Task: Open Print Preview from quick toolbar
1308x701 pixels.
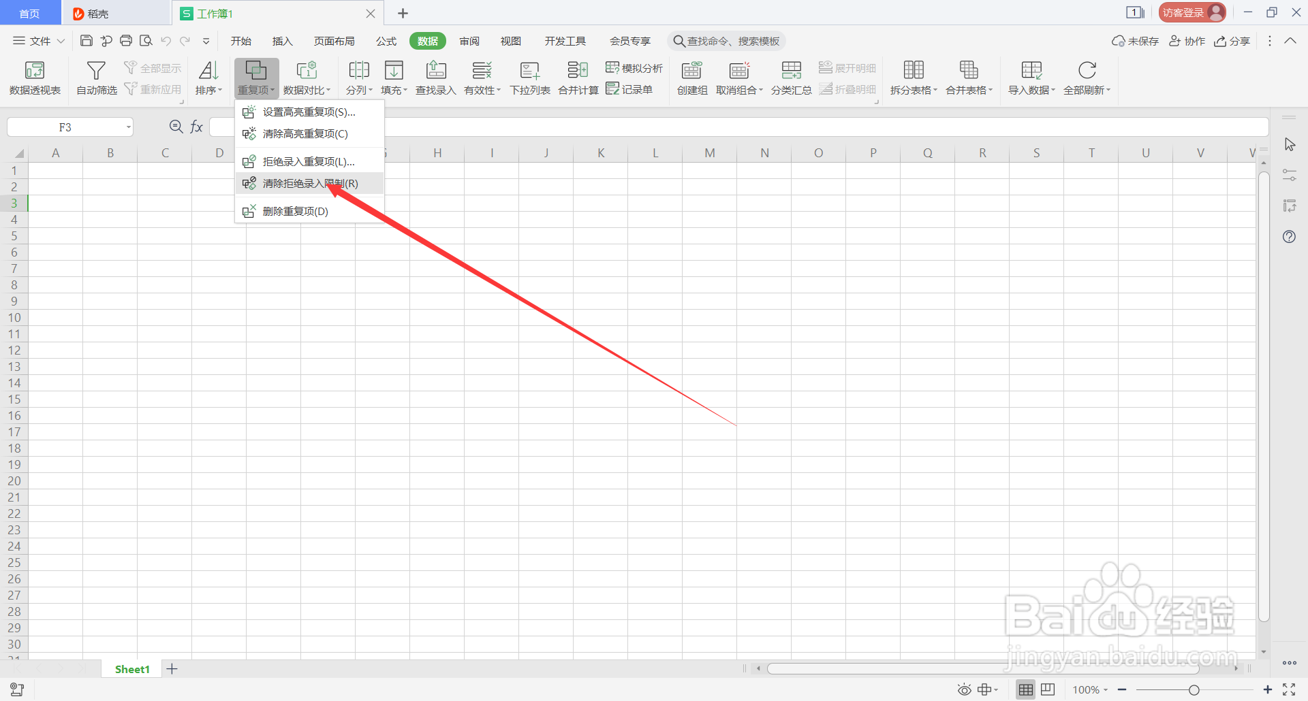Action: 146,41
